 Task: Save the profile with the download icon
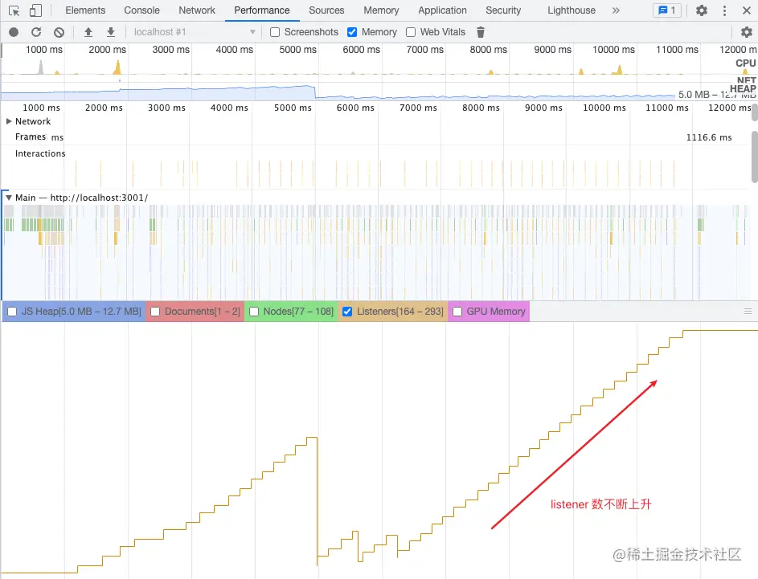click(111, 32)
